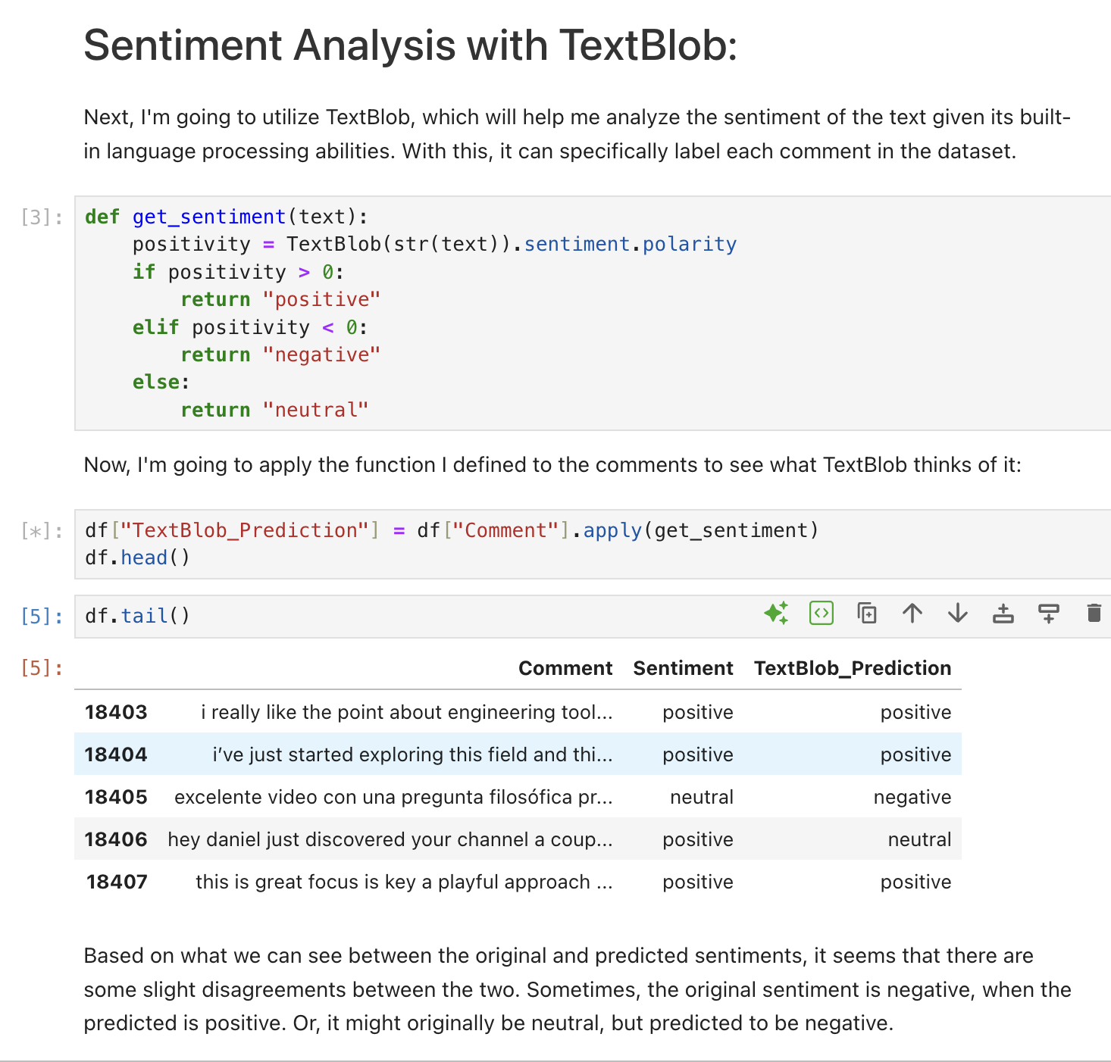
Task: Click the df.tail() code input
Action: pyautogui.click(x=379, y=616)
